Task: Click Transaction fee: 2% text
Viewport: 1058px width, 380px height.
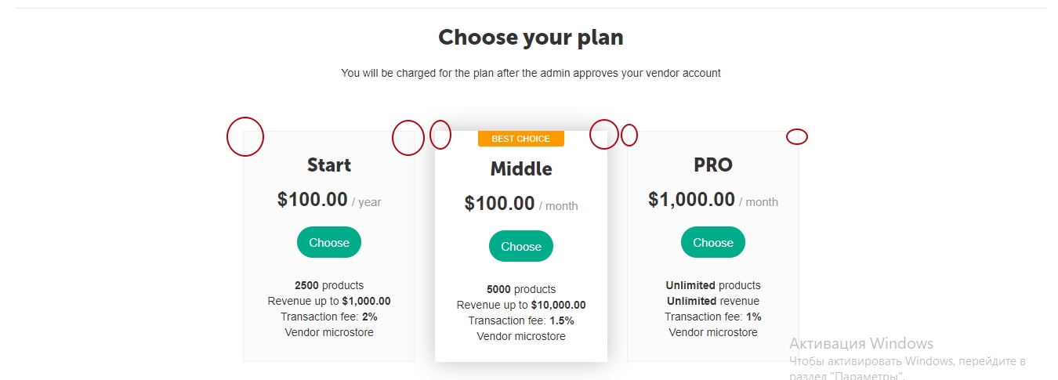Action: coord(329,317)
